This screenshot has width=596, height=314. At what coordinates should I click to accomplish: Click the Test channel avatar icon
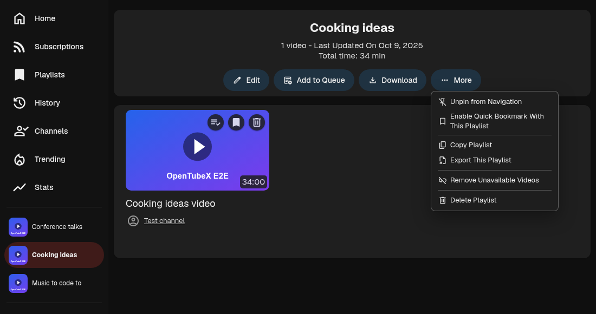133,220
